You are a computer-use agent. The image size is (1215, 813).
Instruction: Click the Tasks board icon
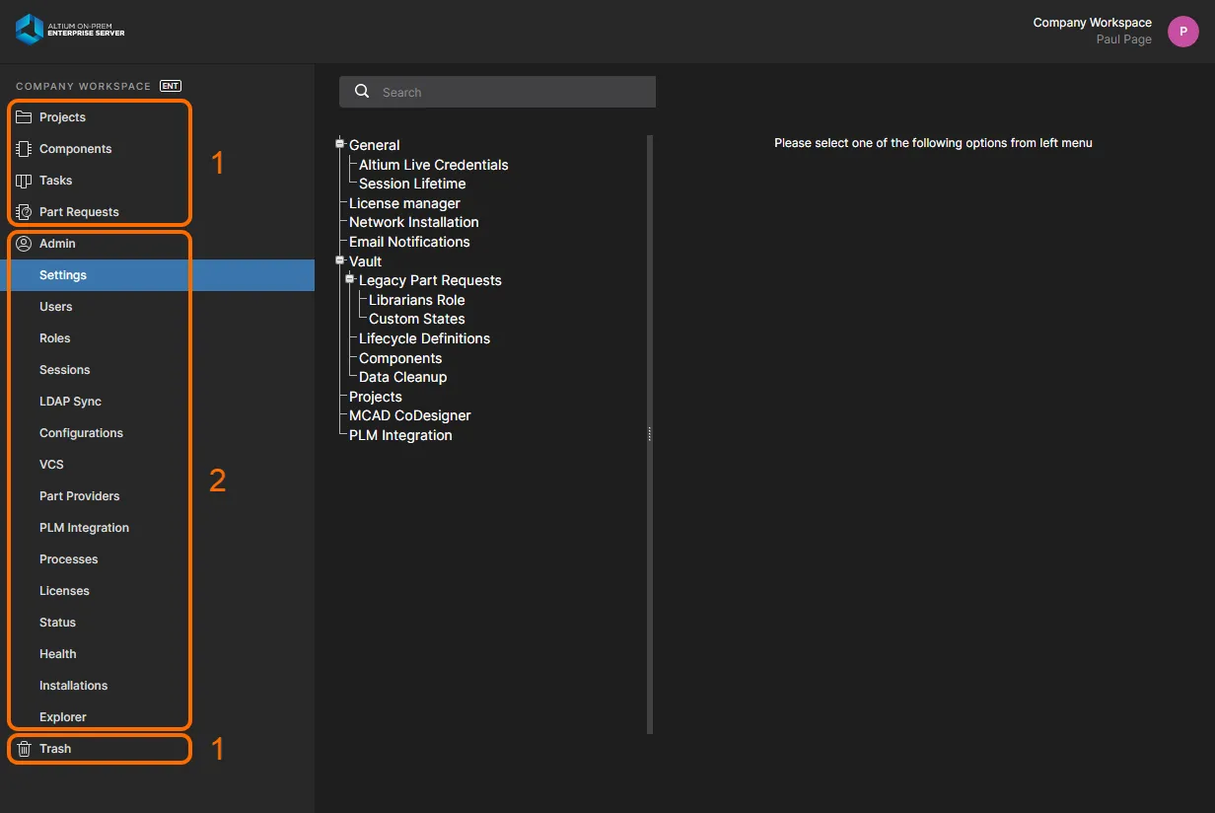[25, 181]
